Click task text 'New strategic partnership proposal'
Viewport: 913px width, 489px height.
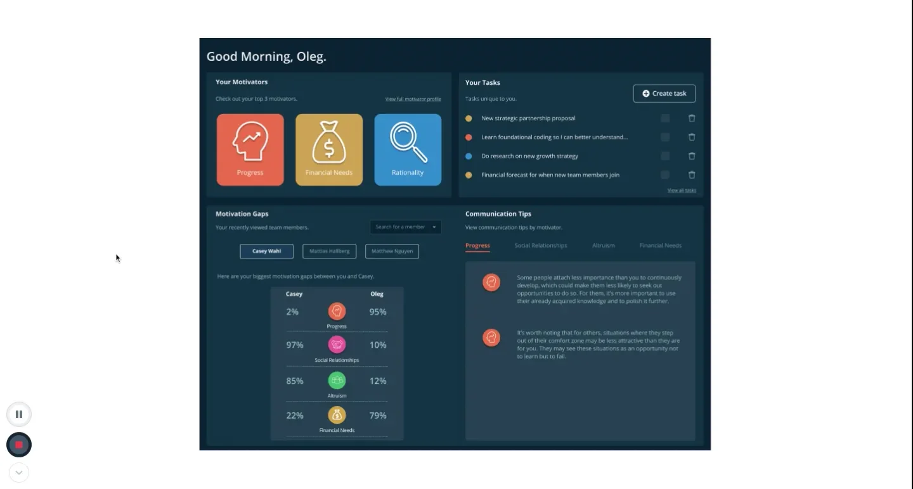(528, 118)
